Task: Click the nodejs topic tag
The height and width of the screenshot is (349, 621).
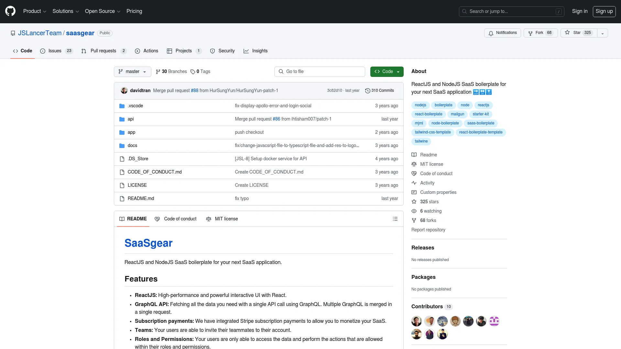Action: point(420,105)
